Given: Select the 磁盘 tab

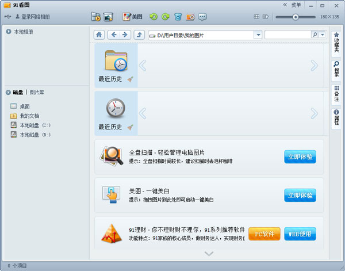Looking at the screenshot, I should [18, 92].
